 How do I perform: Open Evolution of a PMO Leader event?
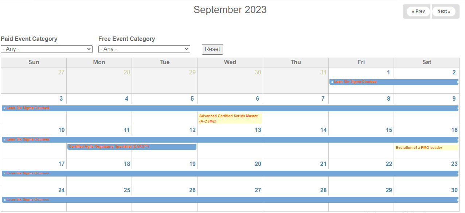pos(419,148)
